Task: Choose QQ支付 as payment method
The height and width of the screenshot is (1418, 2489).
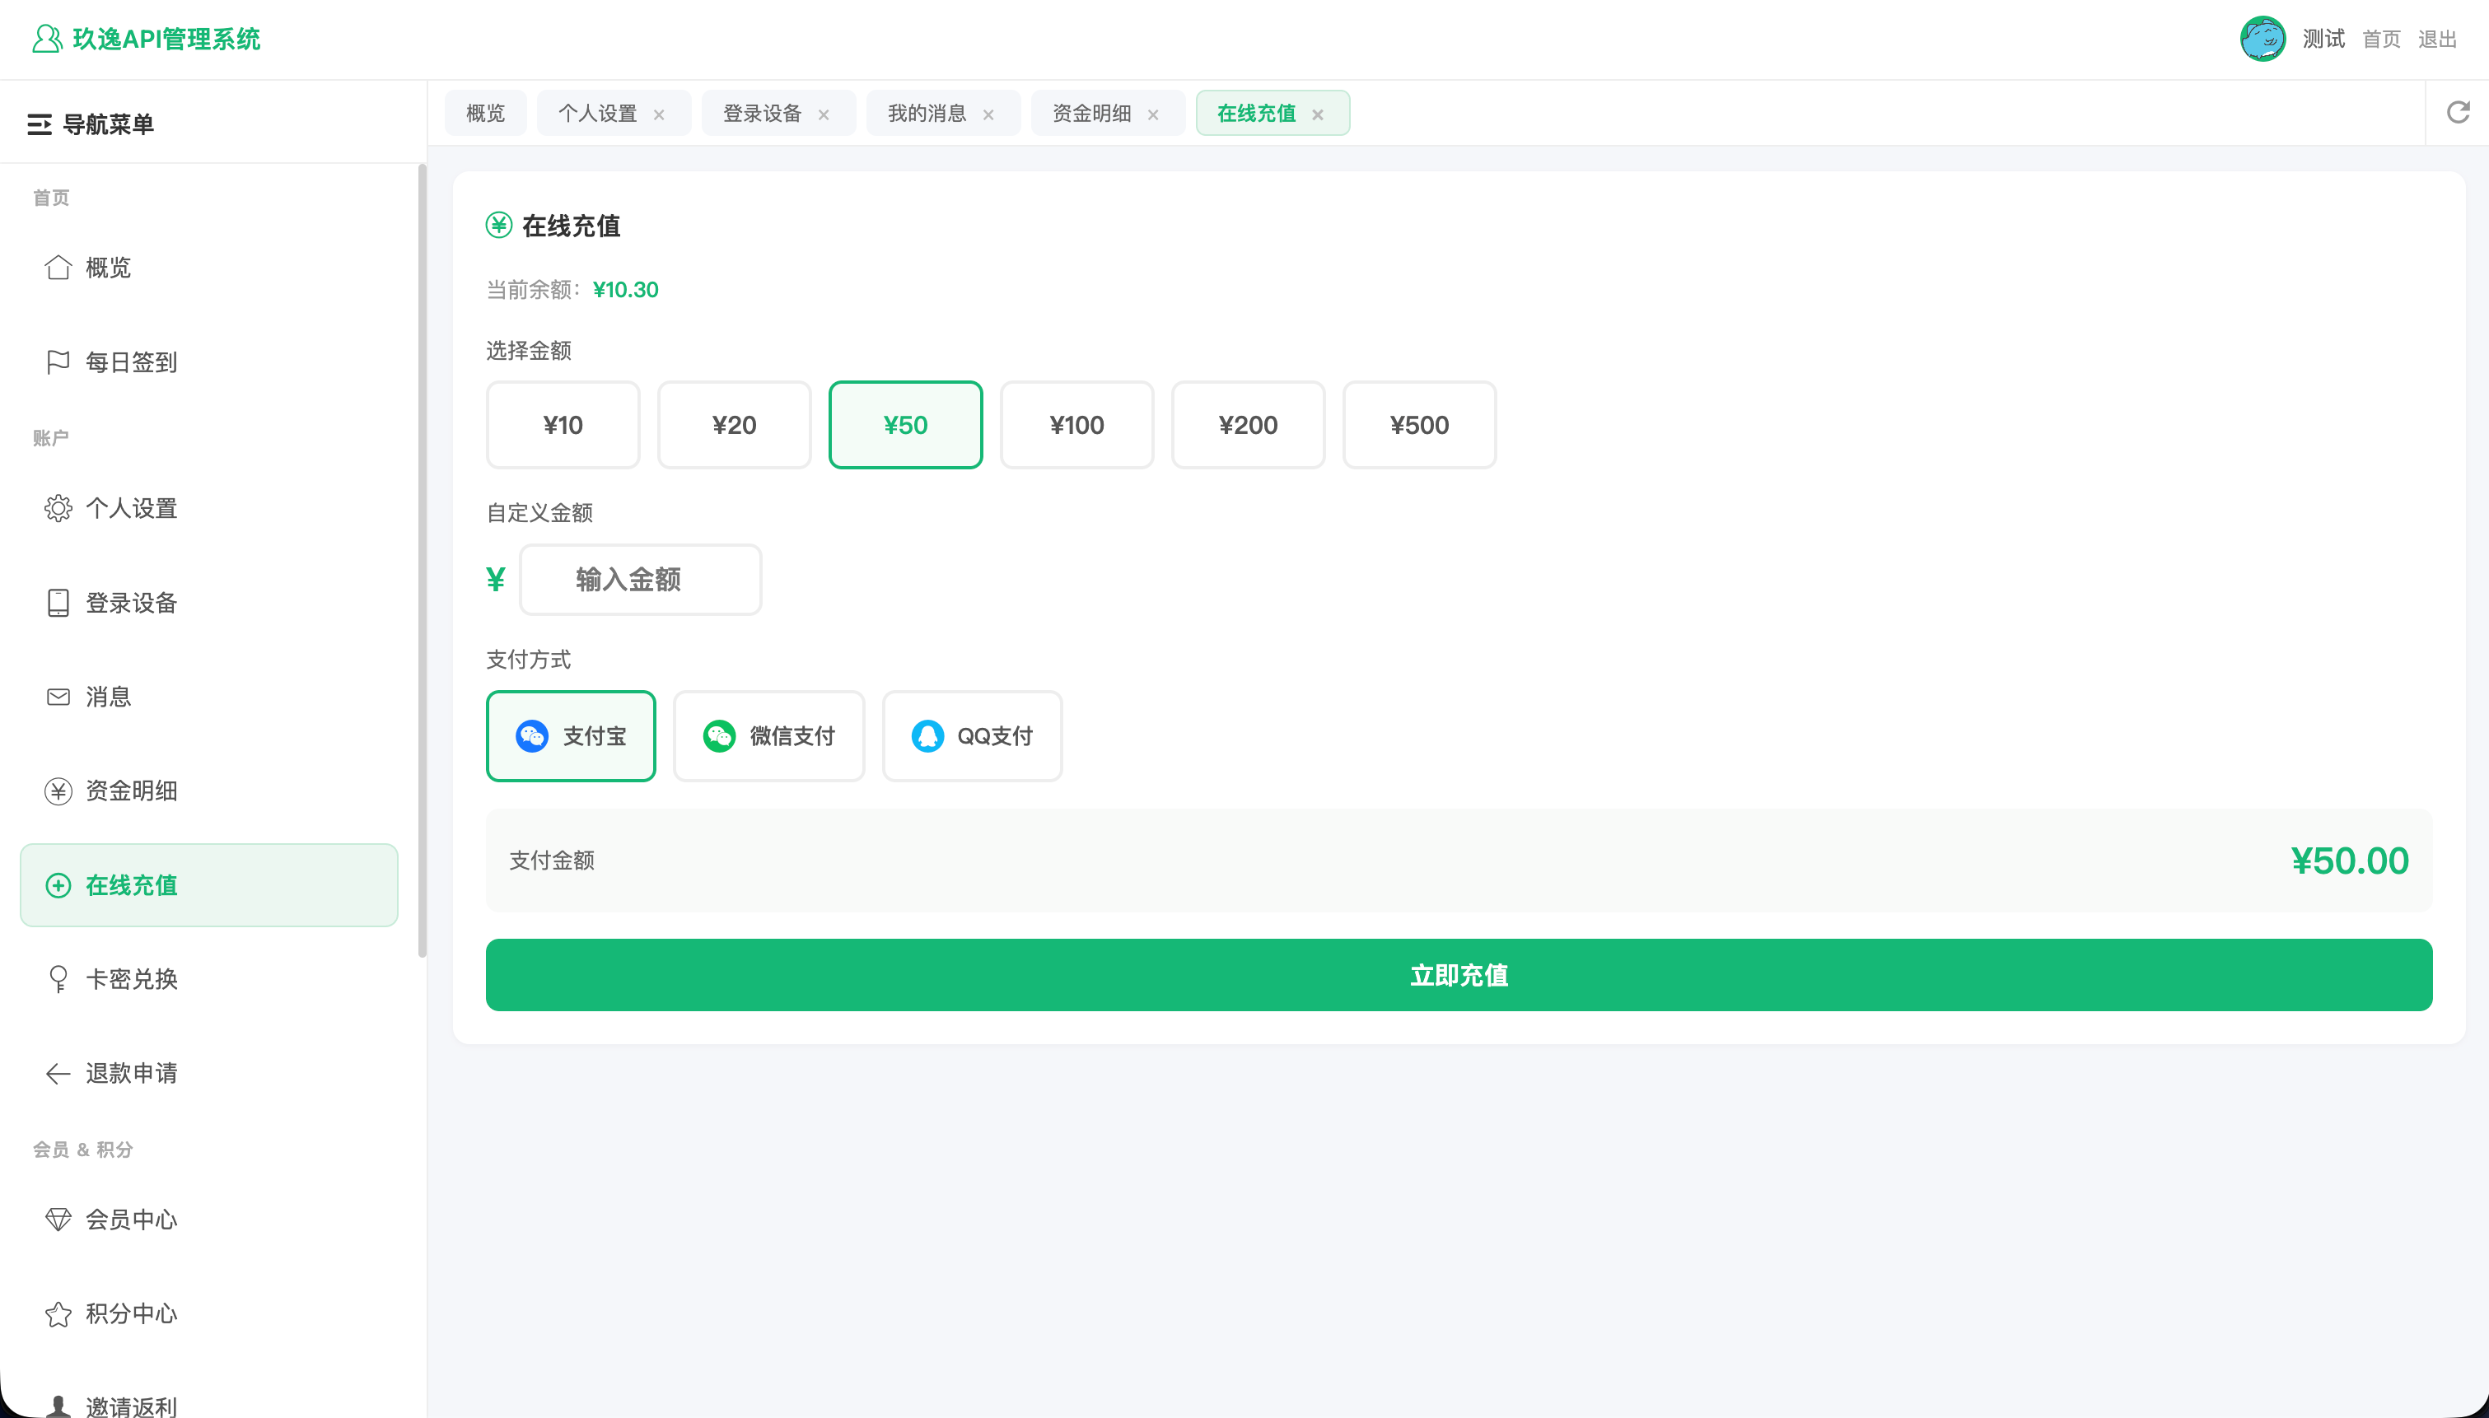Action: click(x=972, y=736)
